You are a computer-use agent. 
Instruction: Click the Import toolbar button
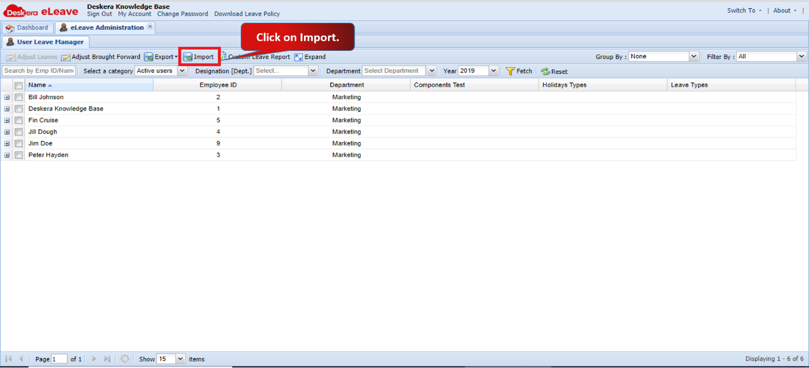(x=199, y=57)
